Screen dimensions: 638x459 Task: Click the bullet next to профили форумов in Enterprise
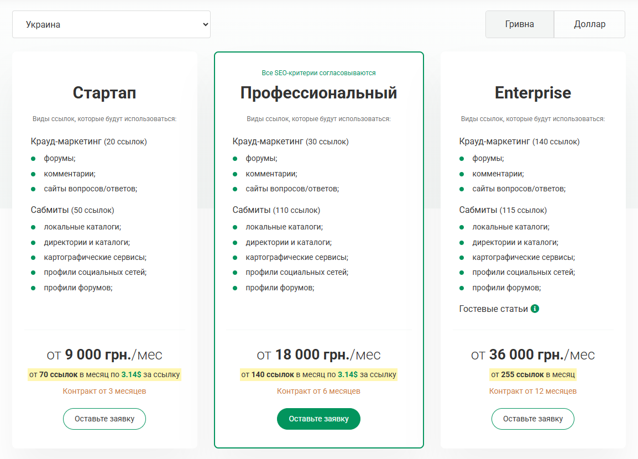click(462, 288)
